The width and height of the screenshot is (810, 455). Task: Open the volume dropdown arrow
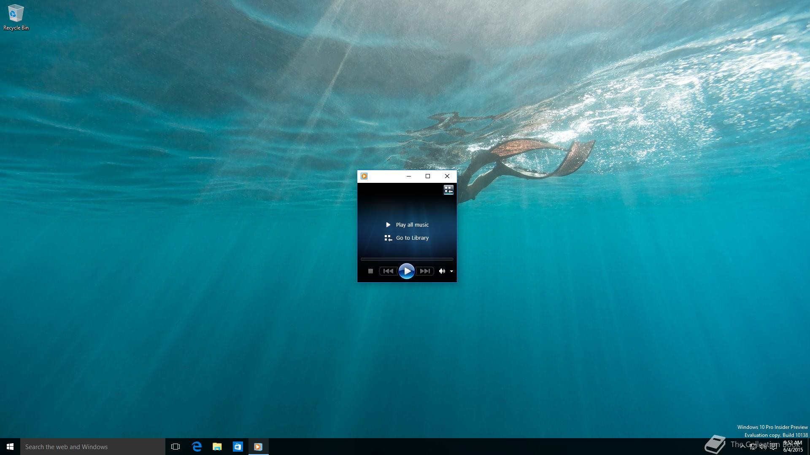(451, 271)
